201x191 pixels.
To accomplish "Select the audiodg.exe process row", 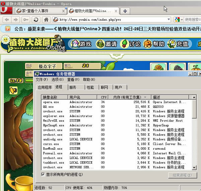I will click(117, 139).
